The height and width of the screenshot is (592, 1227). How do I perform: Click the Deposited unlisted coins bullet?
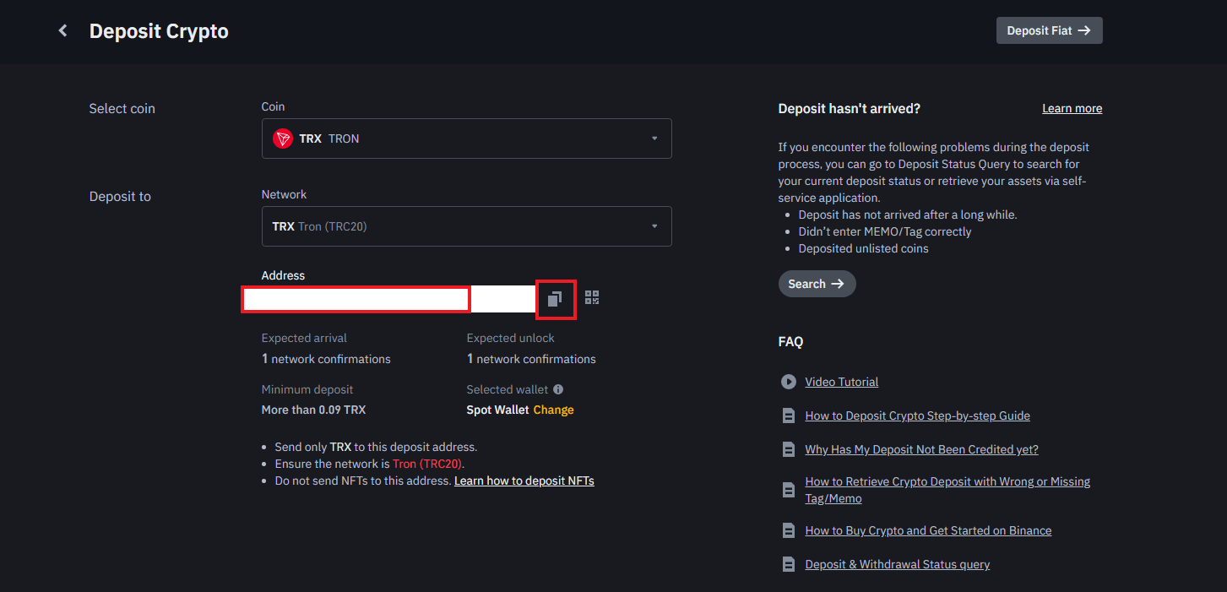pos(863,248)
